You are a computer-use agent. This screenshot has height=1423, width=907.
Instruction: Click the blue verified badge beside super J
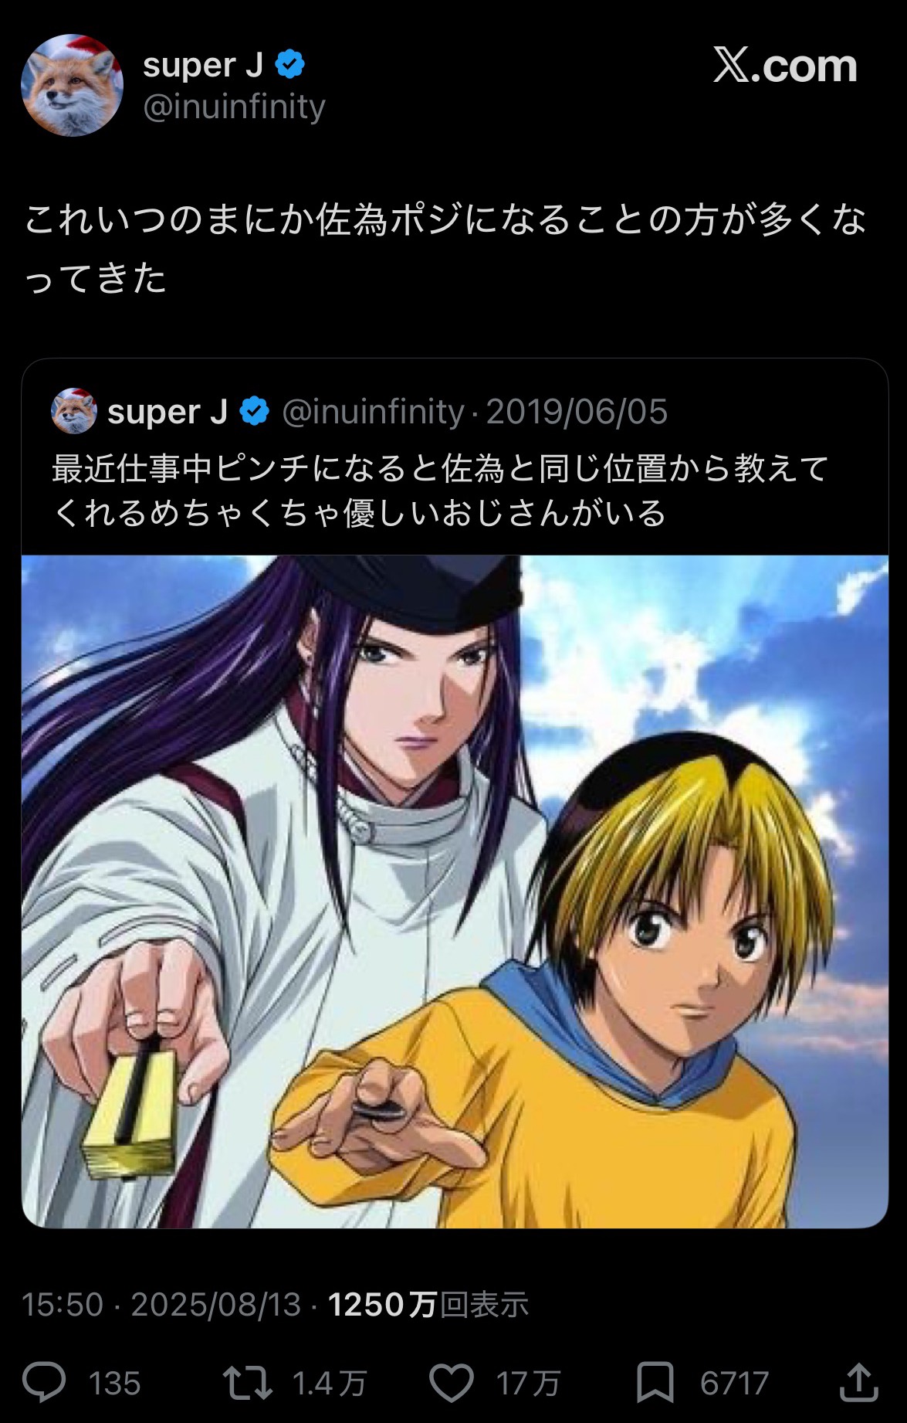click(289, 65)
